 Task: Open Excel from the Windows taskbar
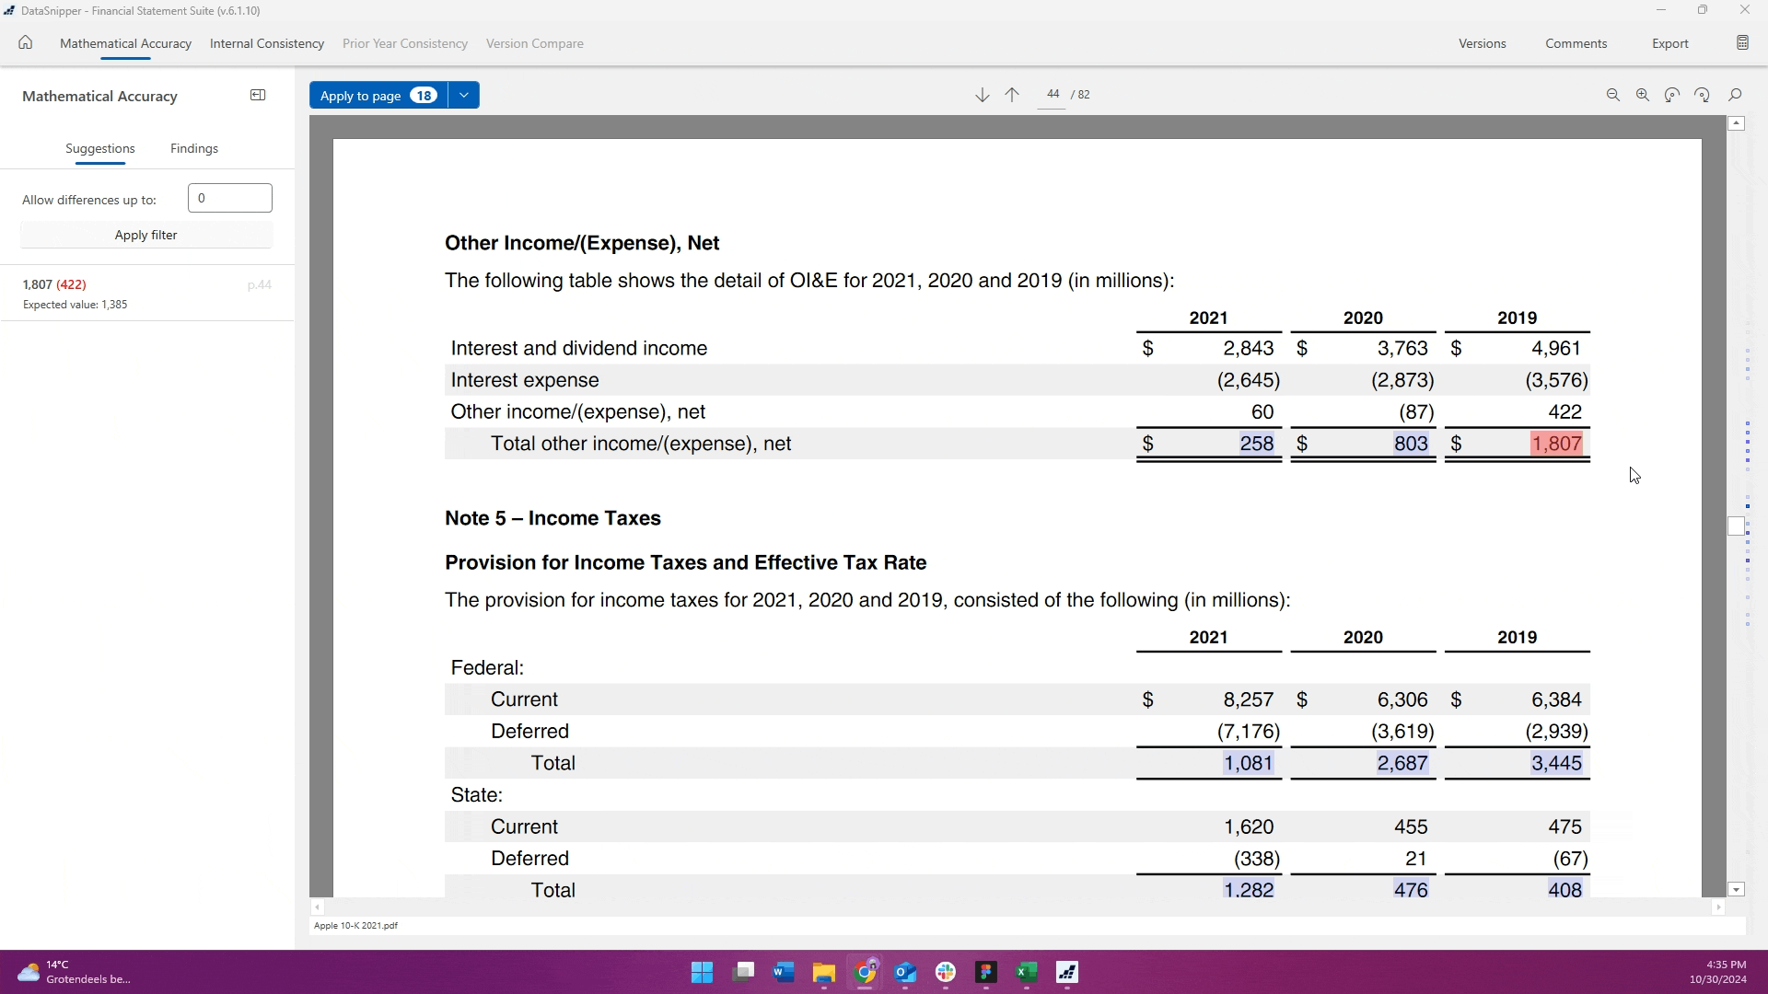[x=1026, y=972]
